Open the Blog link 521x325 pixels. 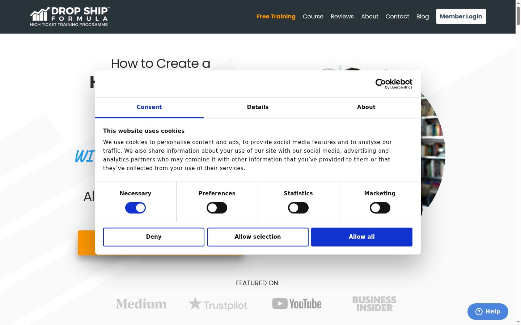tap(423, 17)
